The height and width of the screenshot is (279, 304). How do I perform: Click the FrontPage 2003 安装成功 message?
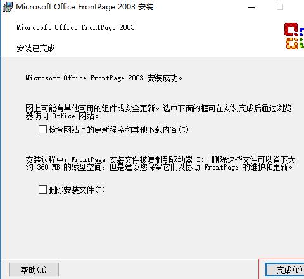coord(104,78)
